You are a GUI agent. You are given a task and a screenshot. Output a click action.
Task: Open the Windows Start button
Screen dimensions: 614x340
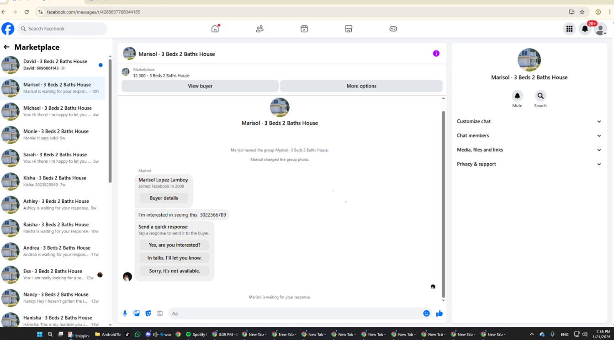pos(39,335)
